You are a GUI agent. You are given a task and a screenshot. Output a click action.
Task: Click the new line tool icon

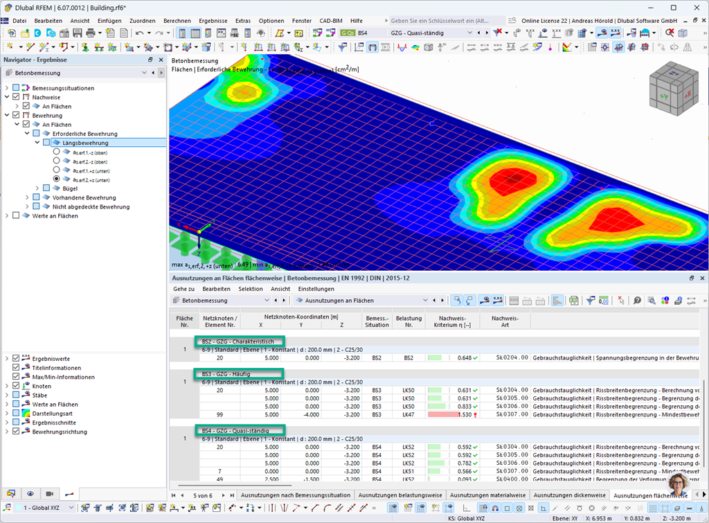(x=30, y=47)
